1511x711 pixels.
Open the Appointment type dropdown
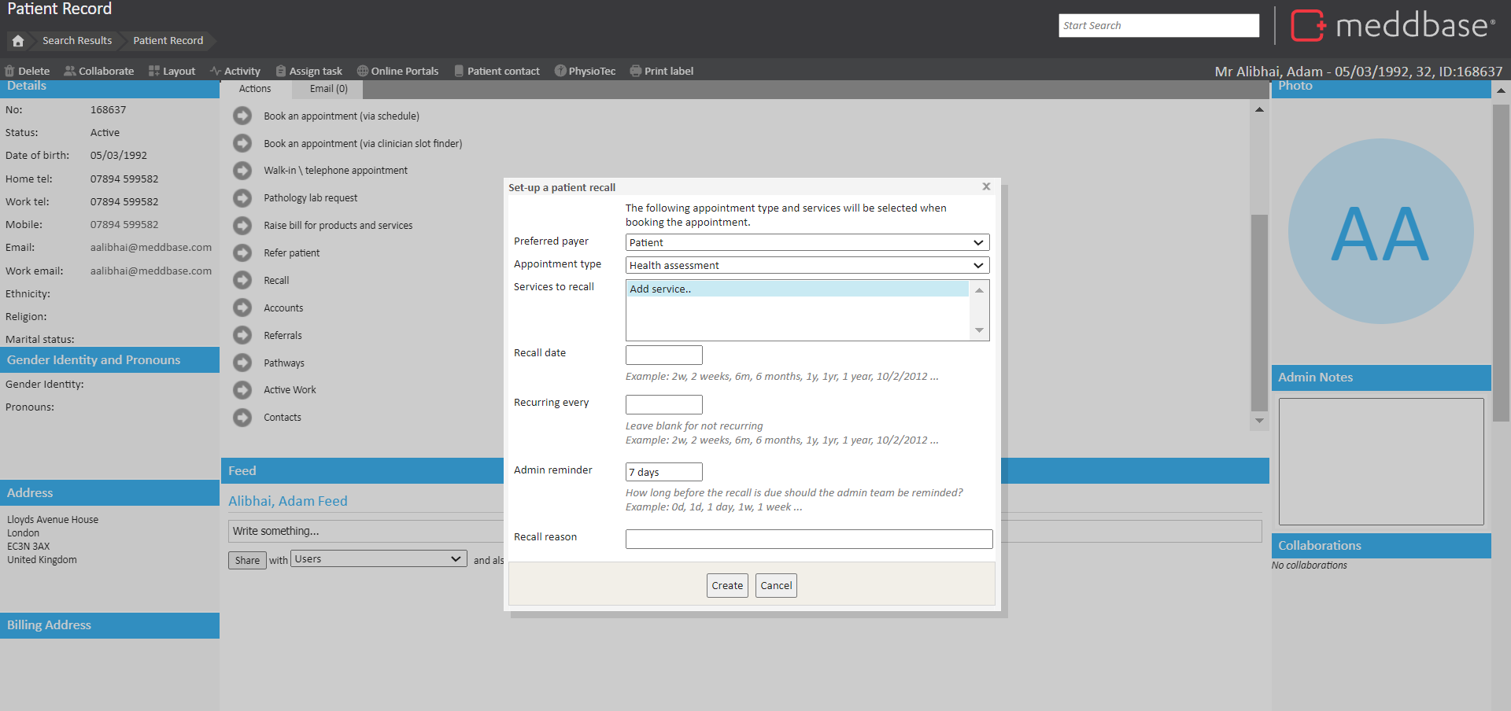coord(807,265)
